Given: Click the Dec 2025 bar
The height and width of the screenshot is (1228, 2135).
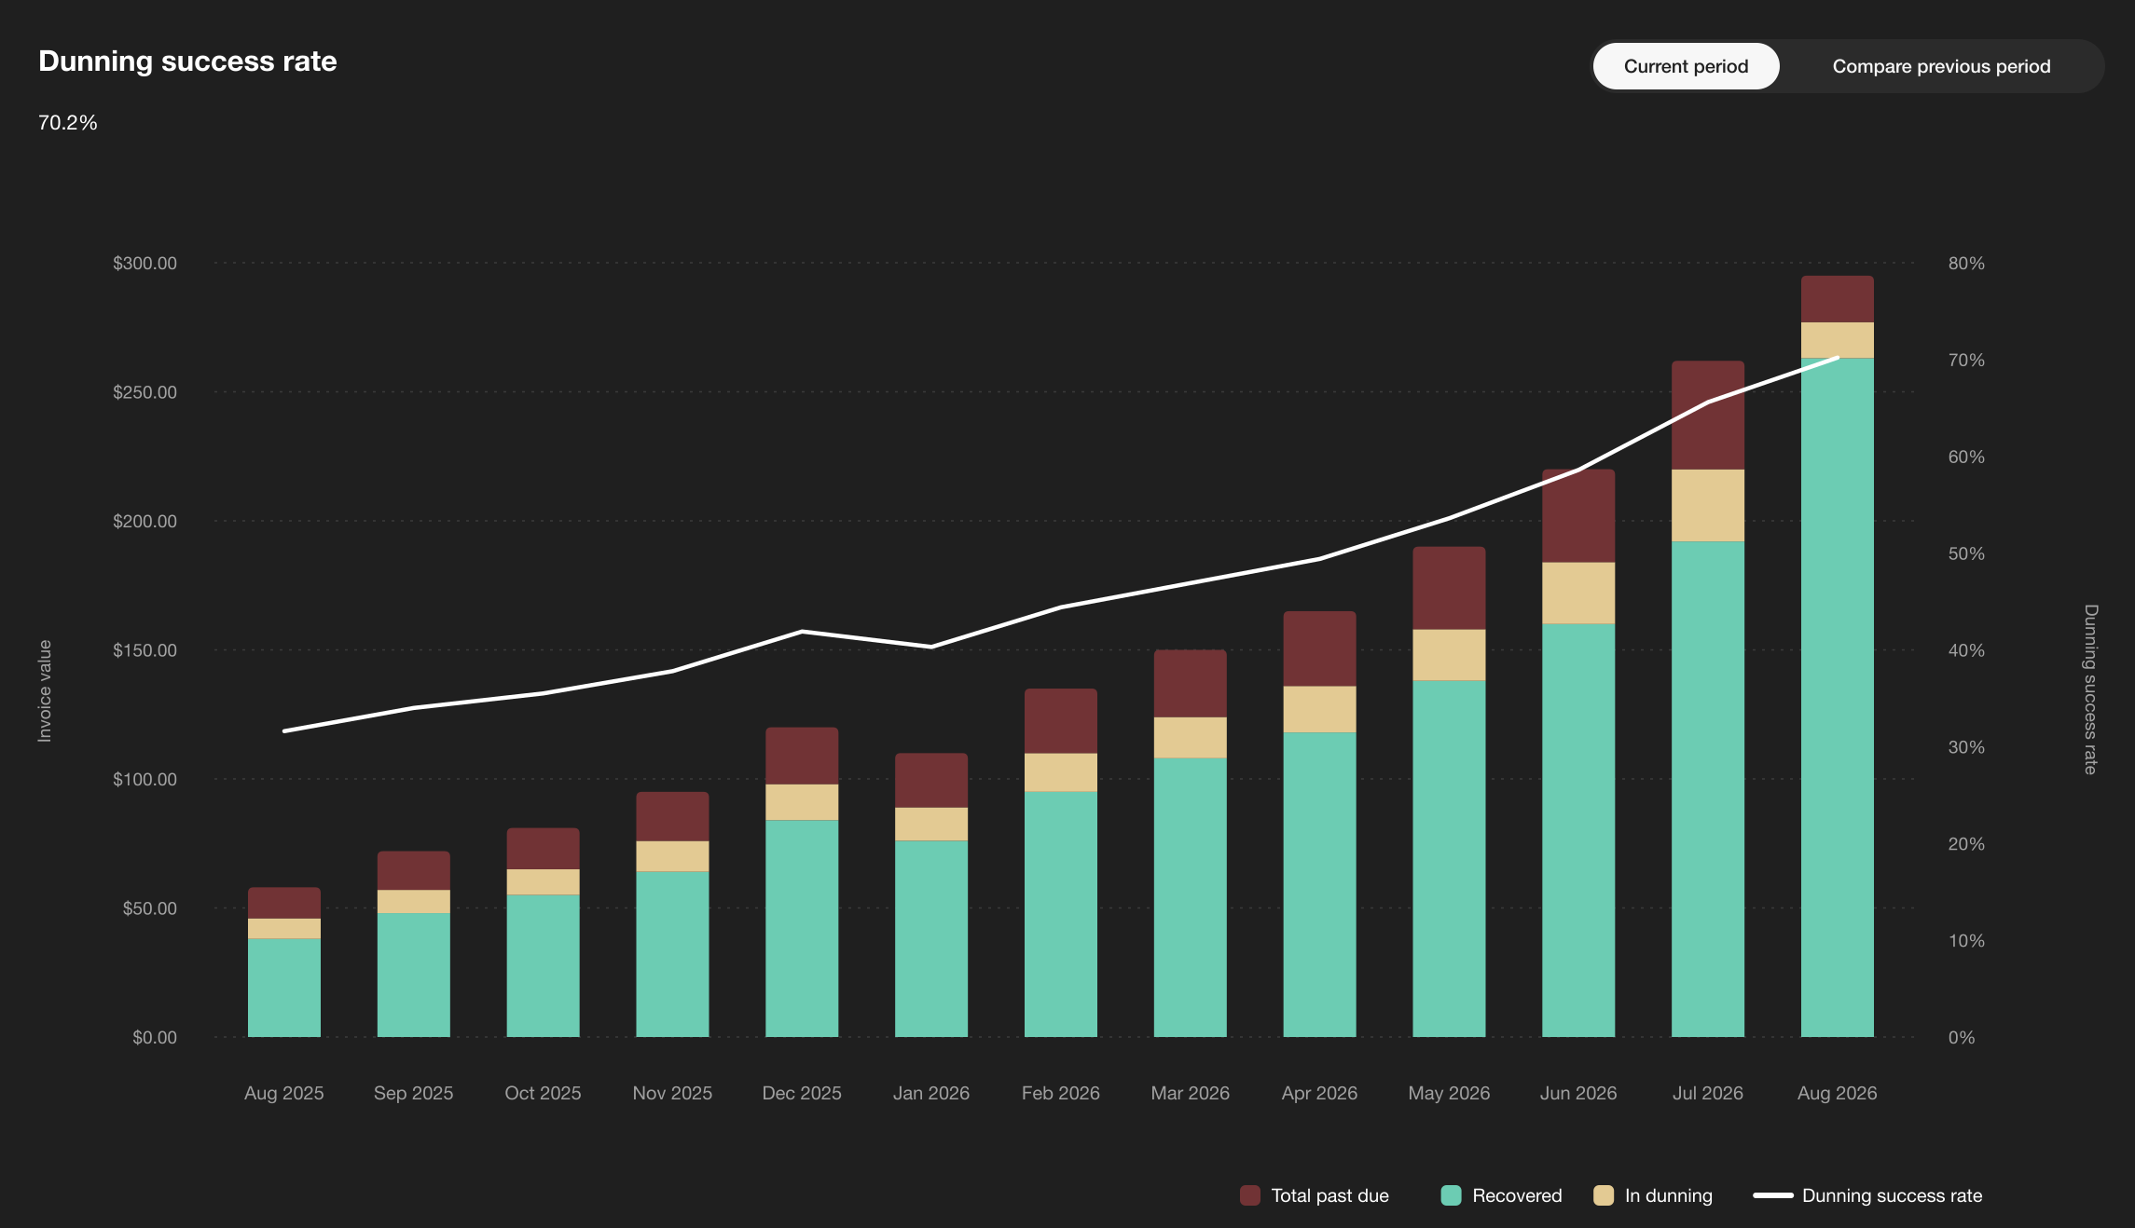Looking at the screenshot, I should (x=802, y=882).
